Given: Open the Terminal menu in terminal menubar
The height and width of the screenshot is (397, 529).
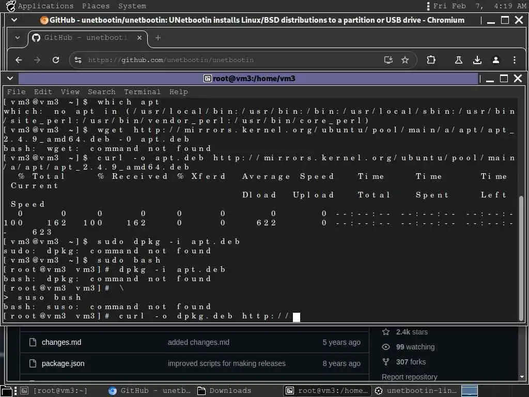Looking at the screenshot, I should point(142,92).
